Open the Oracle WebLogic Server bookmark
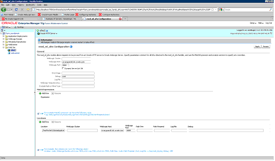275x161 pixels. pos(25,15)
